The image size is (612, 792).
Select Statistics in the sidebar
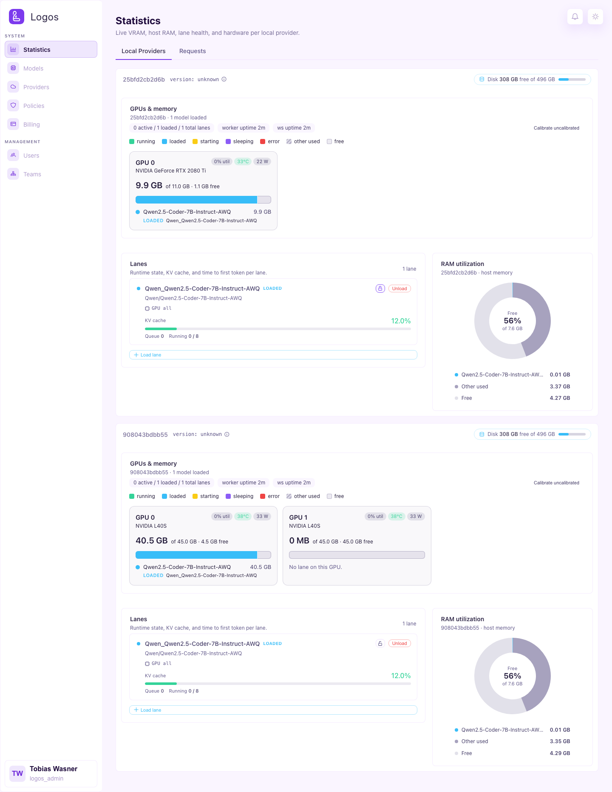(51, 49)
